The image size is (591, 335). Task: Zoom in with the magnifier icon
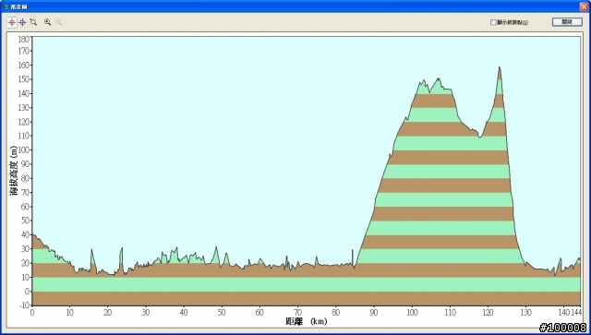pyautogui.click(x=47, y=22)
